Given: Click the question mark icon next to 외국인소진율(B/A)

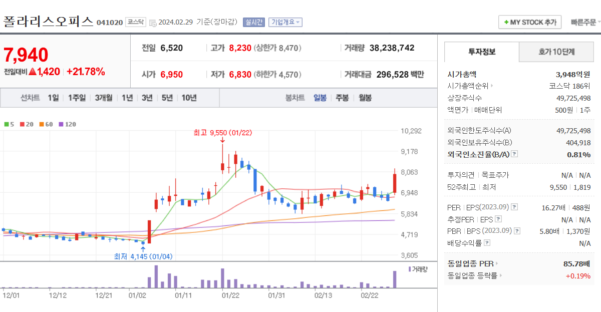Looking at the screenshot, I should [514, 154].
